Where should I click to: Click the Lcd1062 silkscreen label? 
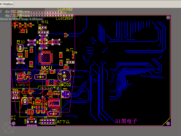click(x=65, y=9)
